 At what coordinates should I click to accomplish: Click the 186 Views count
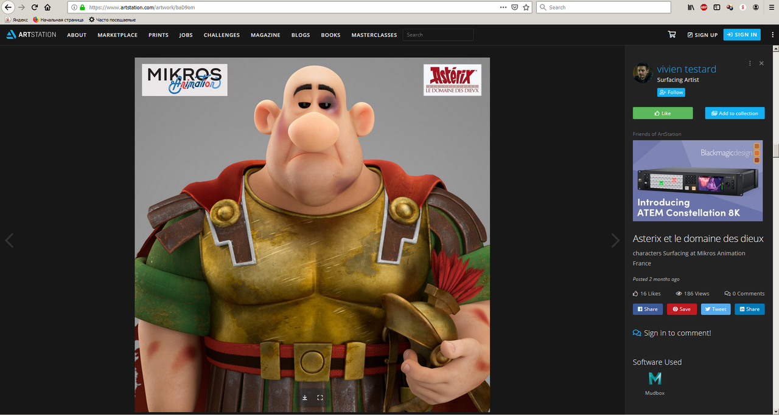click(693, 293)
